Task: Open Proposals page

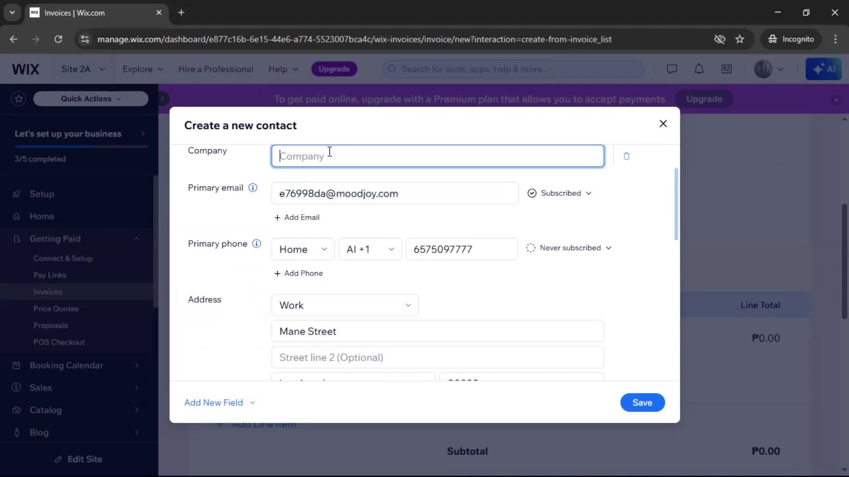Action: coord(50,326)
